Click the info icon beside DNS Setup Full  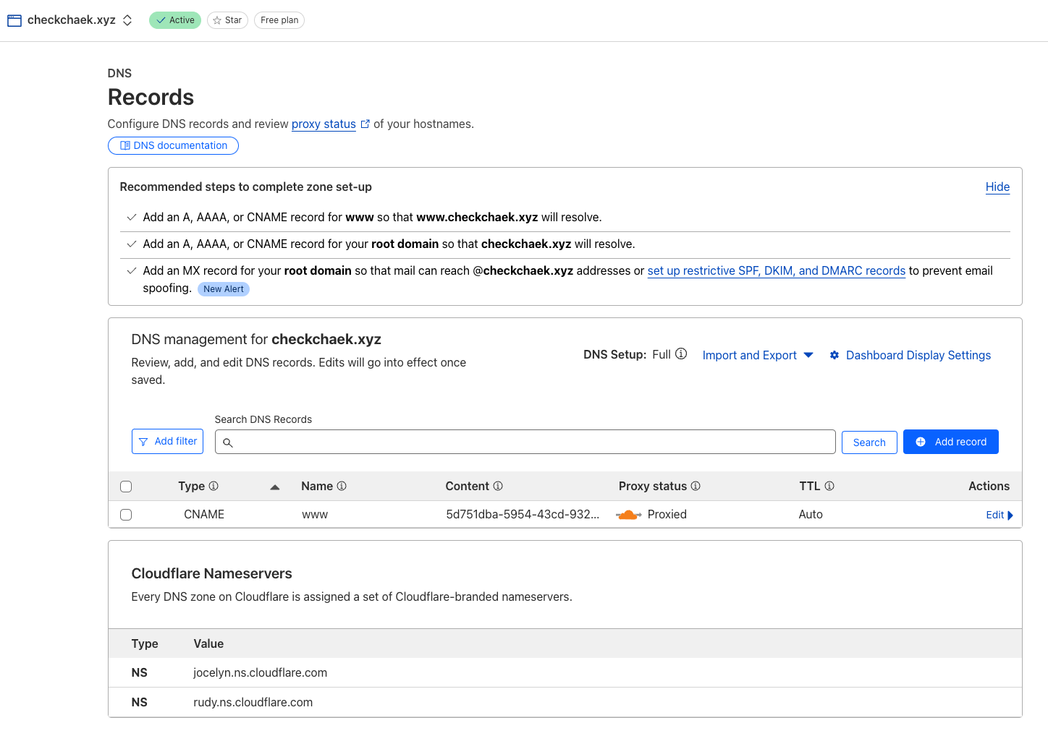681,354
